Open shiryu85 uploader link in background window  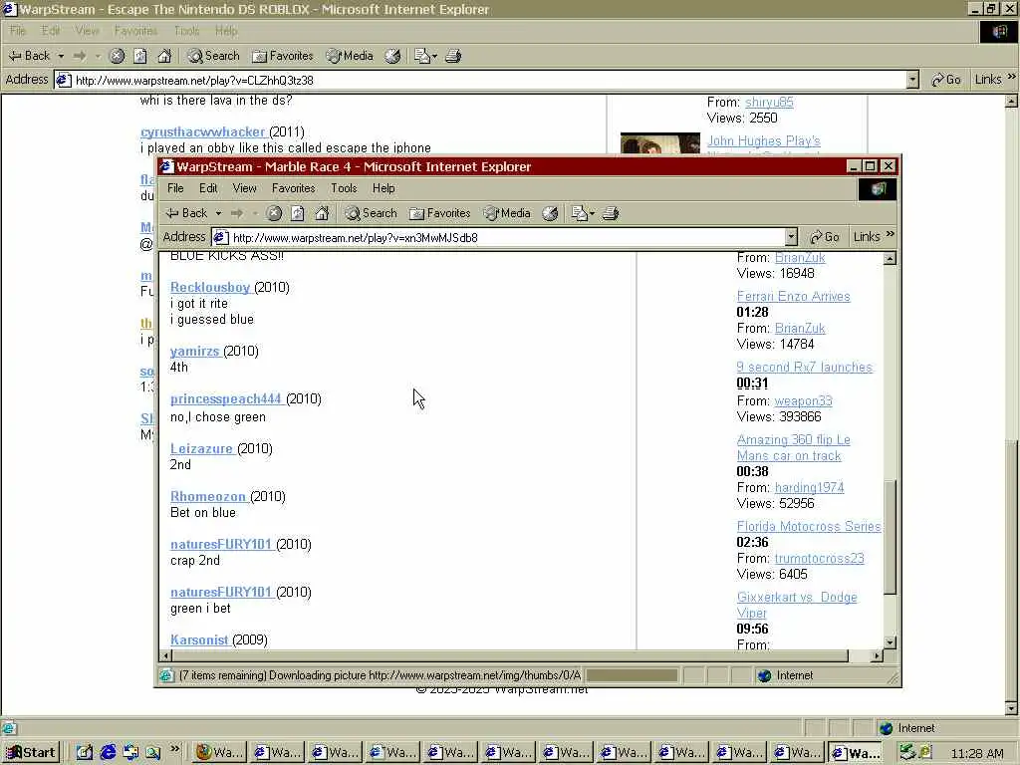(x=769, y=103)
